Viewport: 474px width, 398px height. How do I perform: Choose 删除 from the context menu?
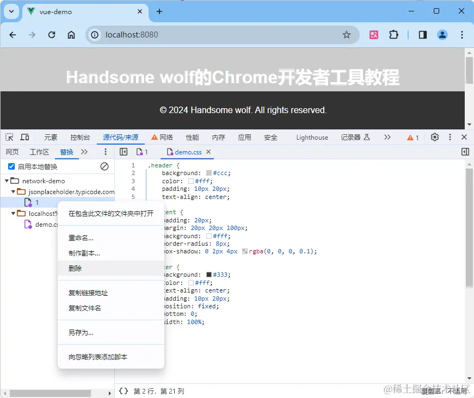click(111, 268)
